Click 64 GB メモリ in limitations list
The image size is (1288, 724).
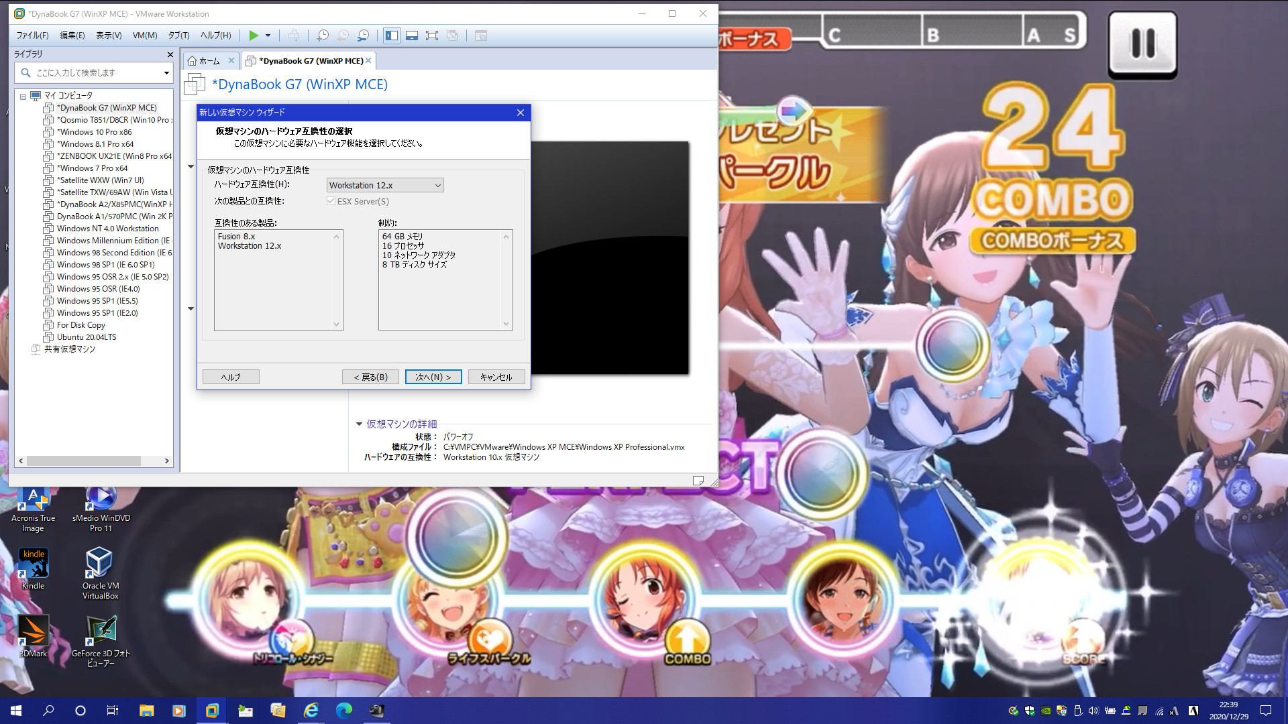pos(402,237)
